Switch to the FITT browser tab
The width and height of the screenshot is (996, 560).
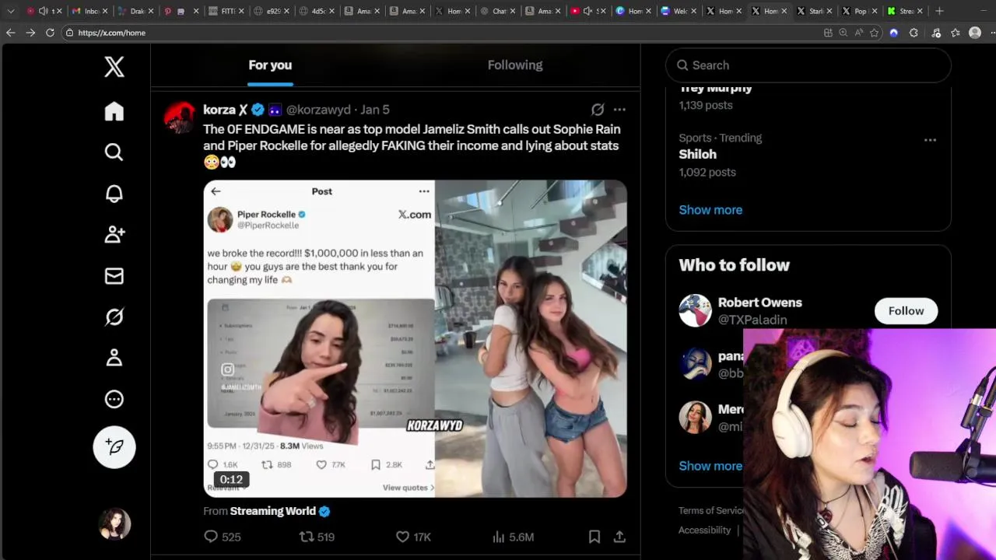click(224, 11)
